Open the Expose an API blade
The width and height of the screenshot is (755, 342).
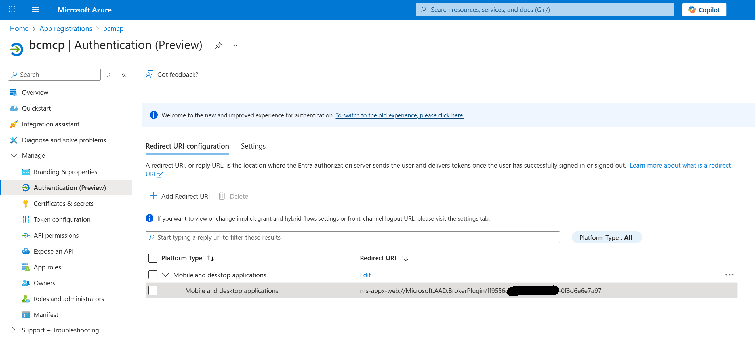(x=53, y=251)
